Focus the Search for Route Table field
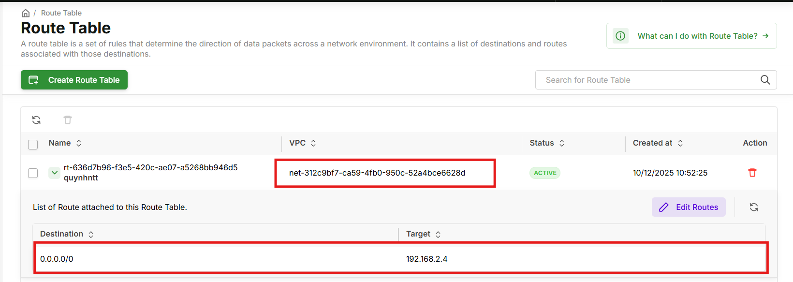 click(x=648, y=80)
